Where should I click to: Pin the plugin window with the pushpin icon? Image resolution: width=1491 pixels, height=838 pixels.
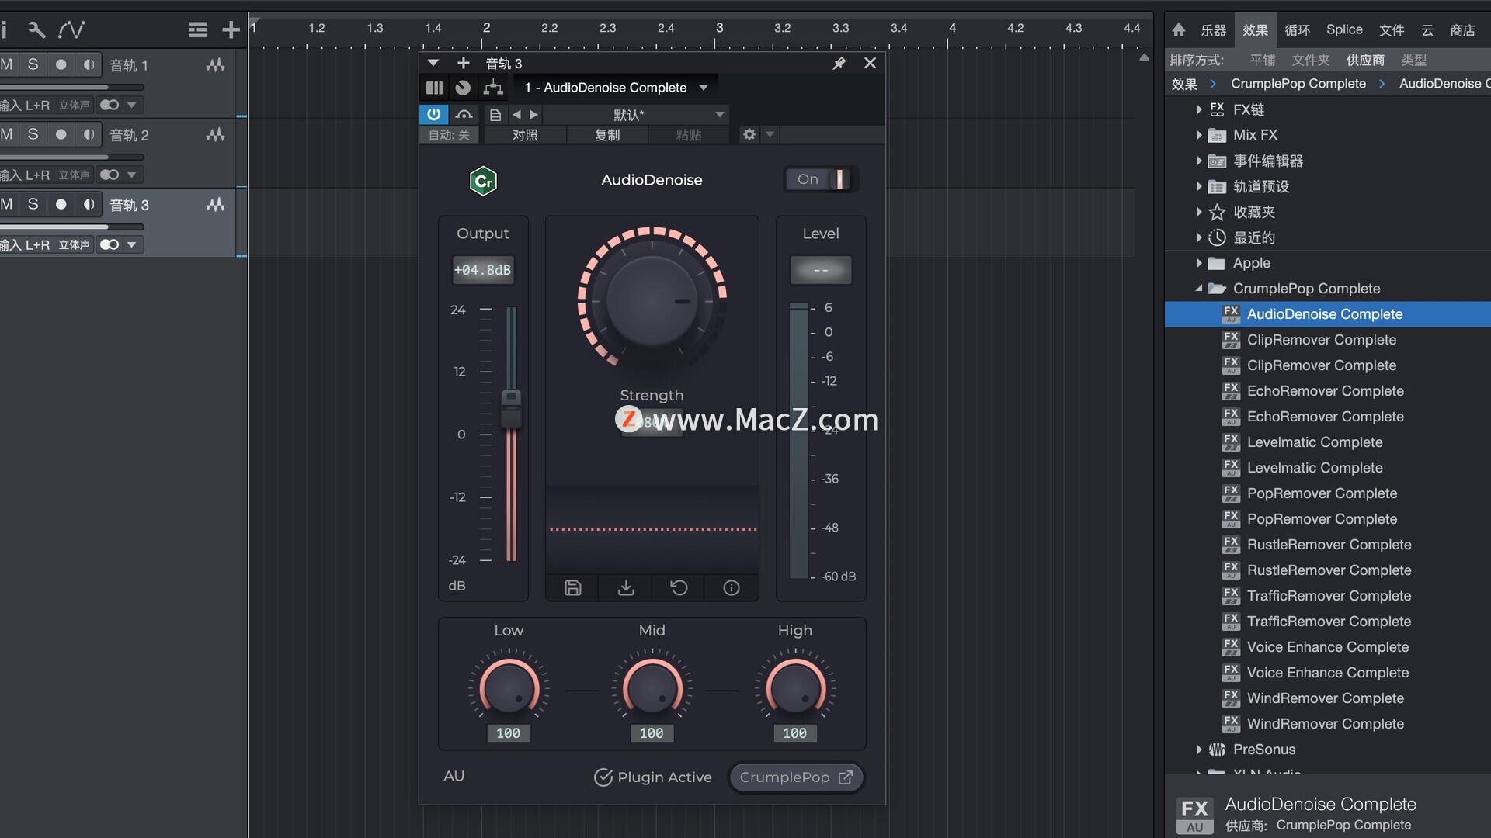[839, 63]
